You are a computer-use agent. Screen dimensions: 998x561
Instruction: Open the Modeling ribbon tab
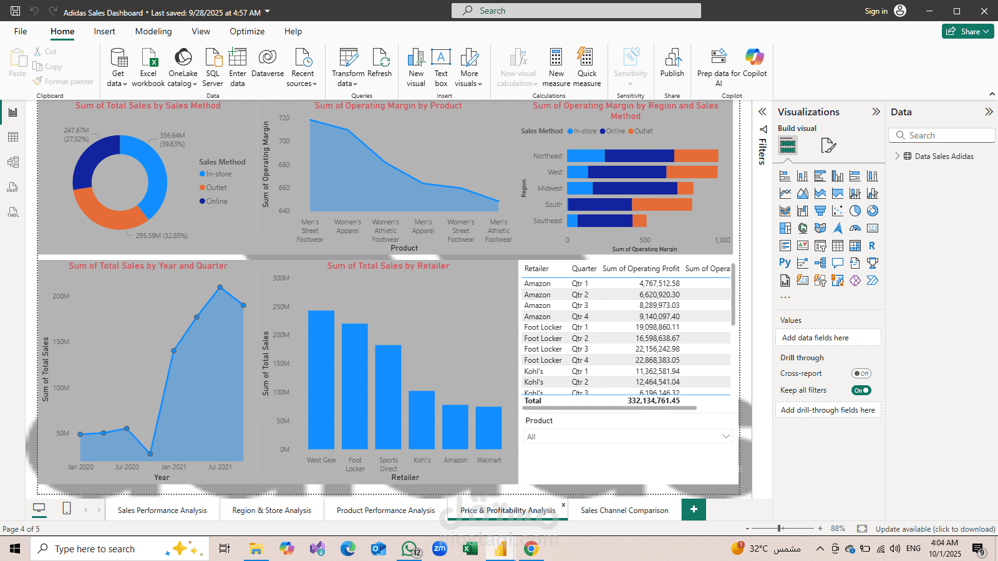153,31
